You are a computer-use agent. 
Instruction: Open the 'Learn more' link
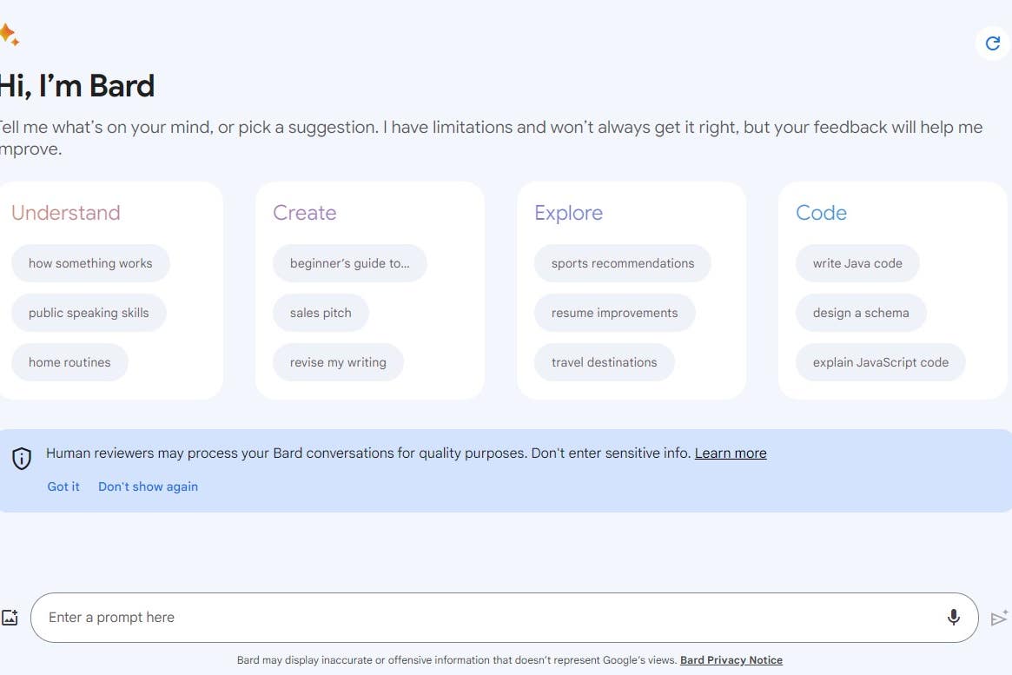click(730, 453)
